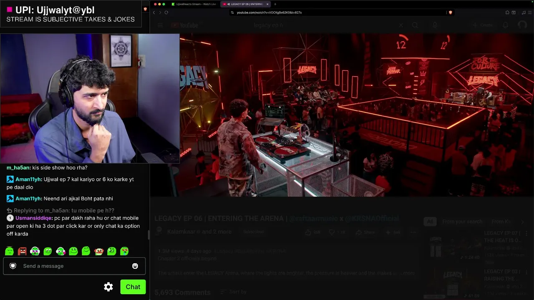This screenshot has height=300, width=534.
Task: Go back in the browser
Action: click(154, 12)
